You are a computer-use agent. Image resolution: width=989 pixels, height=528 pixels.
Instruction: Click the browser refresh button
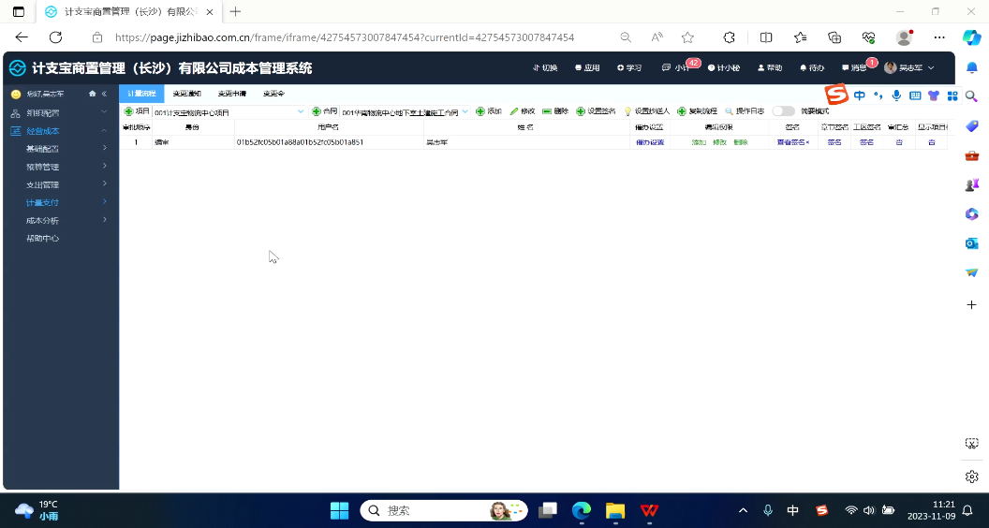(x=55, y=37)
